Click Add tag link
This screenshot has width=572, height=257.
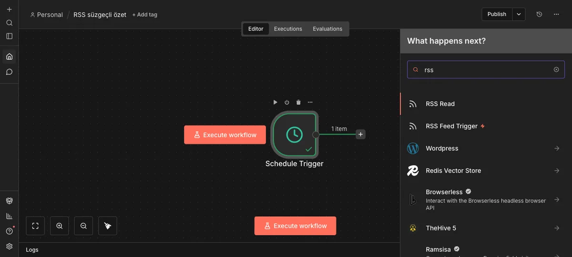coord(145,15)
